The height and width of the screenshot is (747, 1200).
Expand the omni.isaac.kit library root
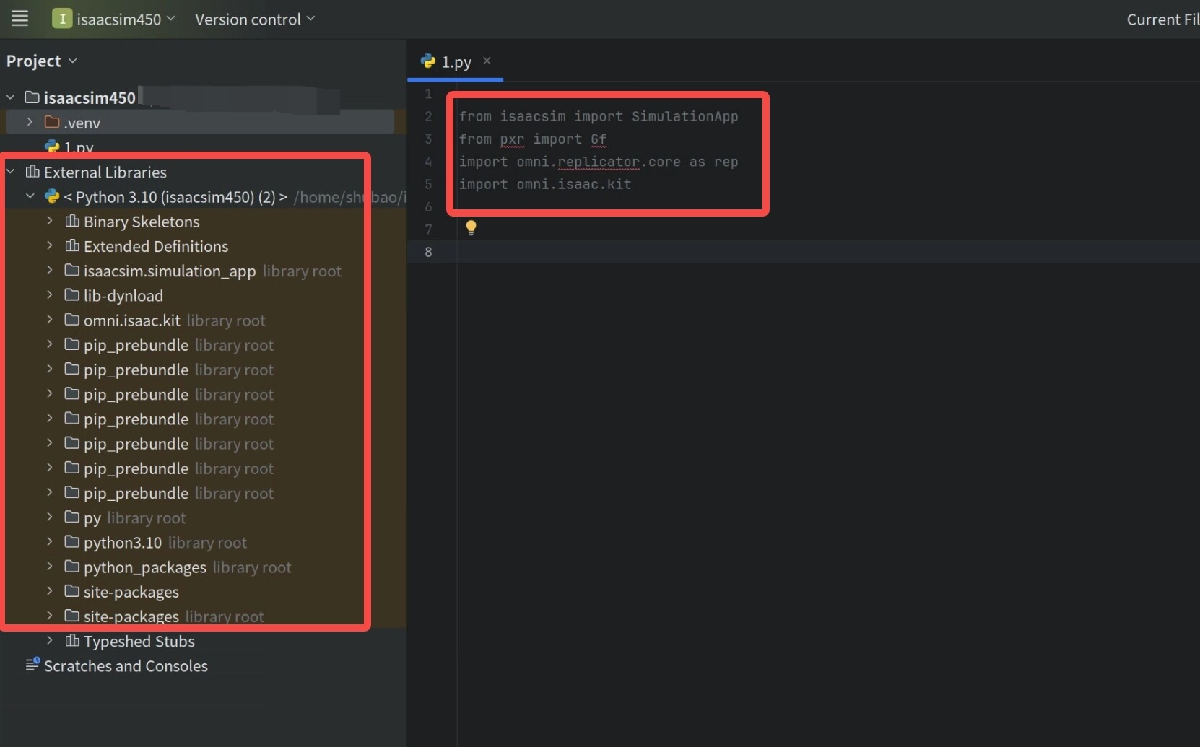(50, 320)
